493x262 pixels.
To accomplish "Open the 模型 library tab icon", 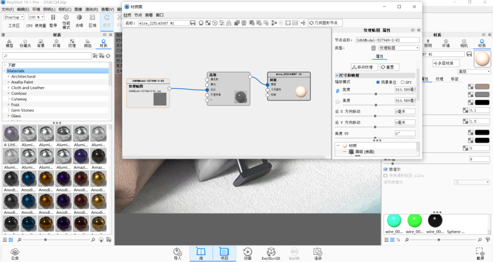I will click(10, 43).
